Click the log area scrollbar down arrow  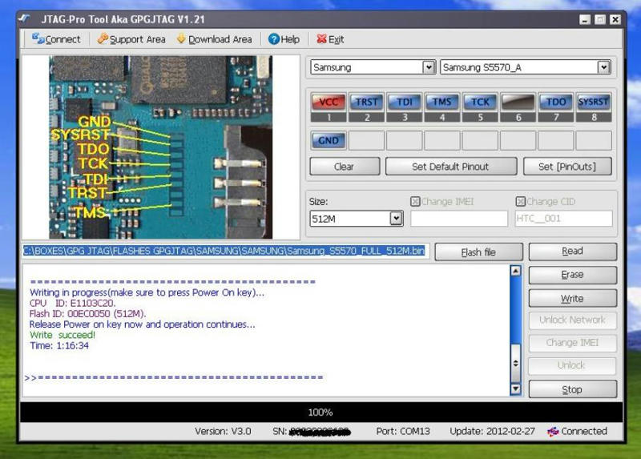[x=515, y=389]
